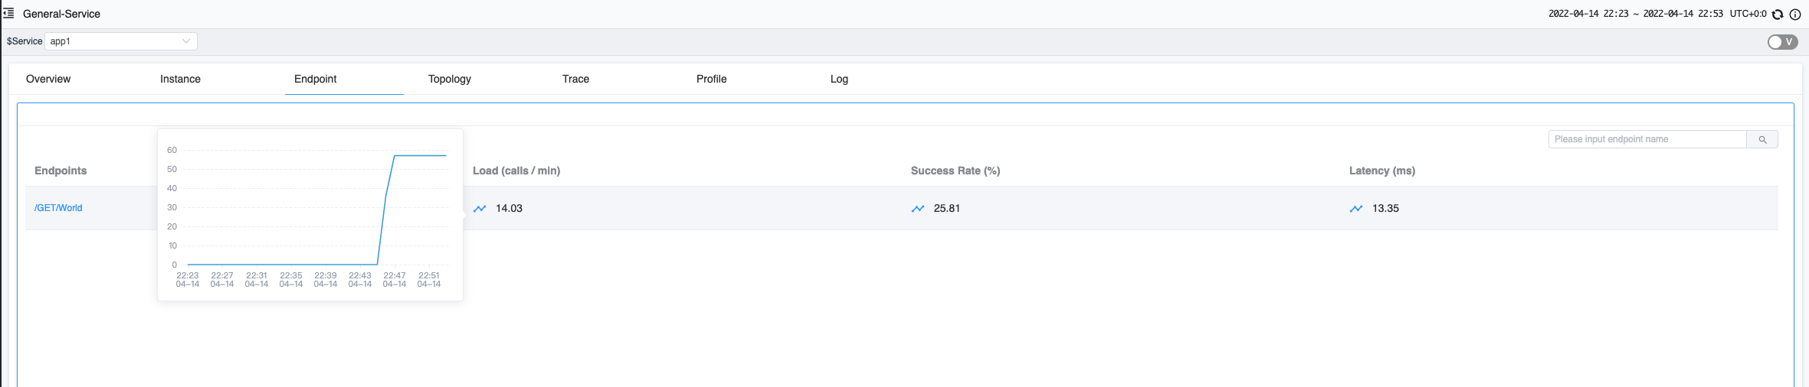This screenshot has height=387, width=1809.
Task: Switch to the Topology tab
Action: coord(450,79)
